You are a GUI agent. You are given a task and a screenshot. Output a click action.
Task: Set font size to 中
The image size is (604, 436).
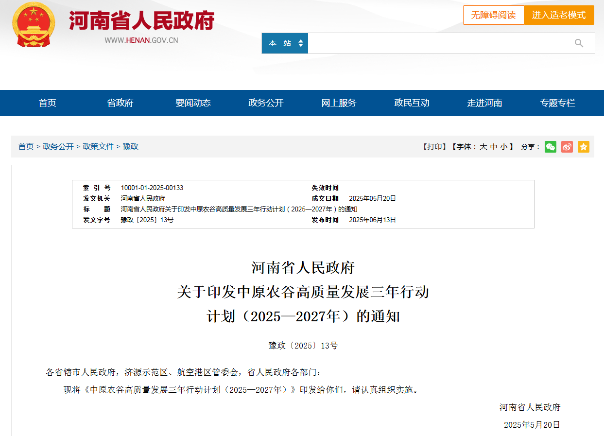[x=493, y=147]
